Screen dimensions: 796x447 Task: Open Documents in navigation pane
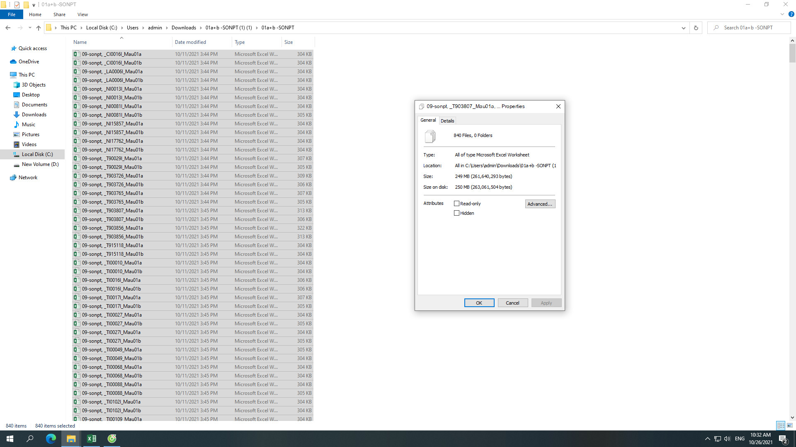coord(34,105)
